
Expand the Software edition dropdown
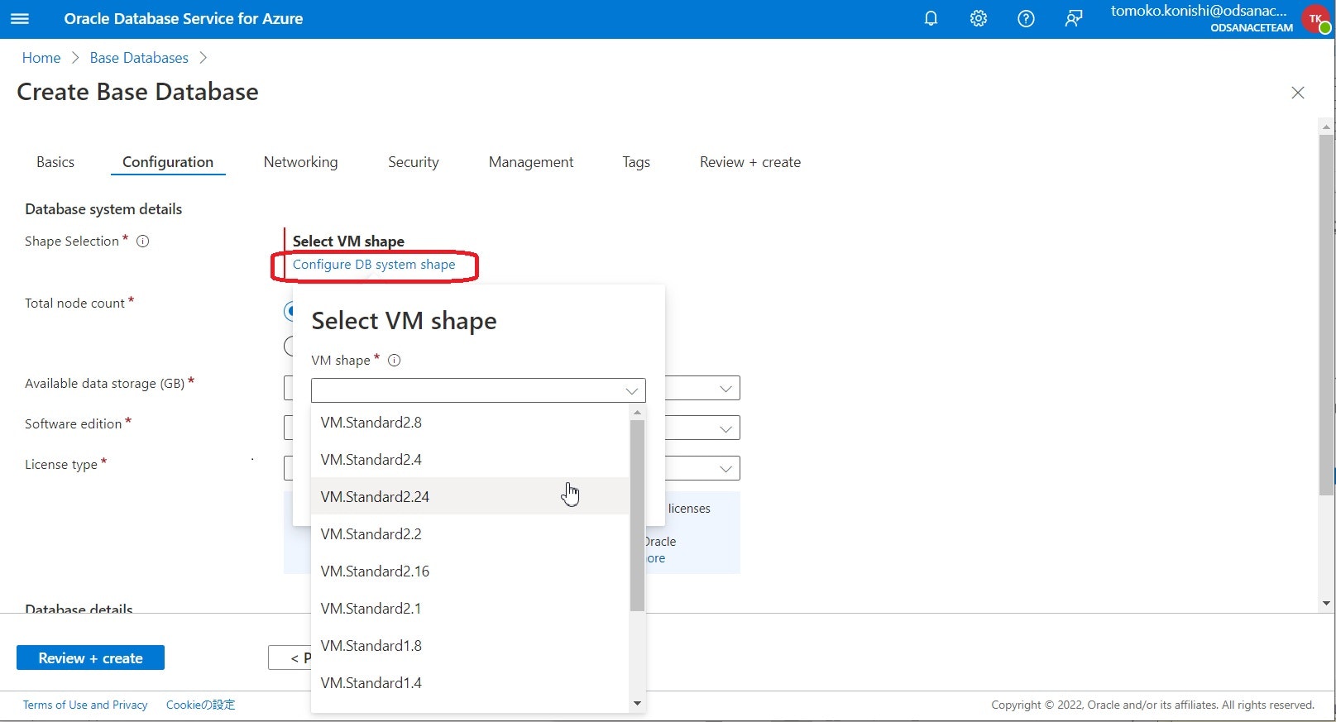coord(725,428)
